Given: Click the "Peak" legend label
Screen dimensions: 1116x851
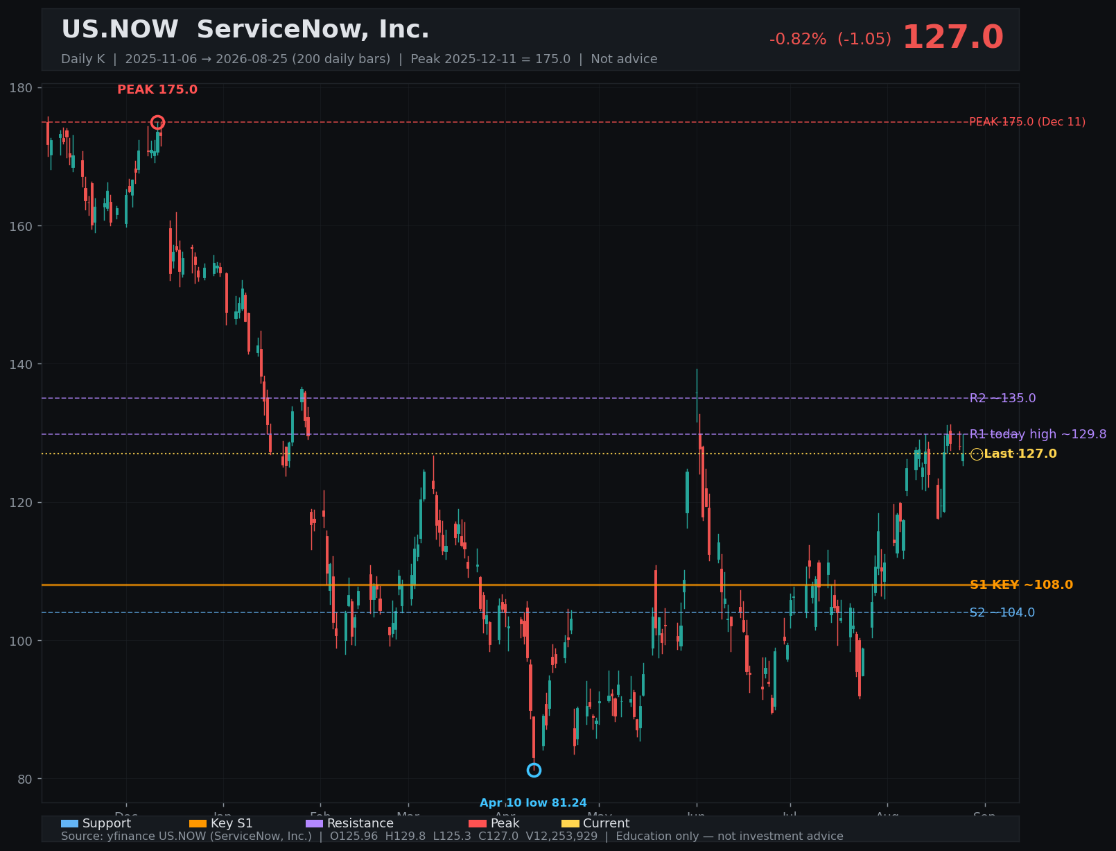Looking at the screenshot, I should pos(505,823).
